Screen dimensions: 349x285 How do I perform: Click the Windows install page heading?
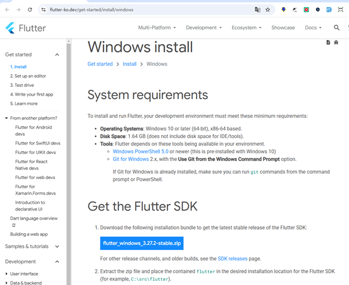click(x=140, y=47)
